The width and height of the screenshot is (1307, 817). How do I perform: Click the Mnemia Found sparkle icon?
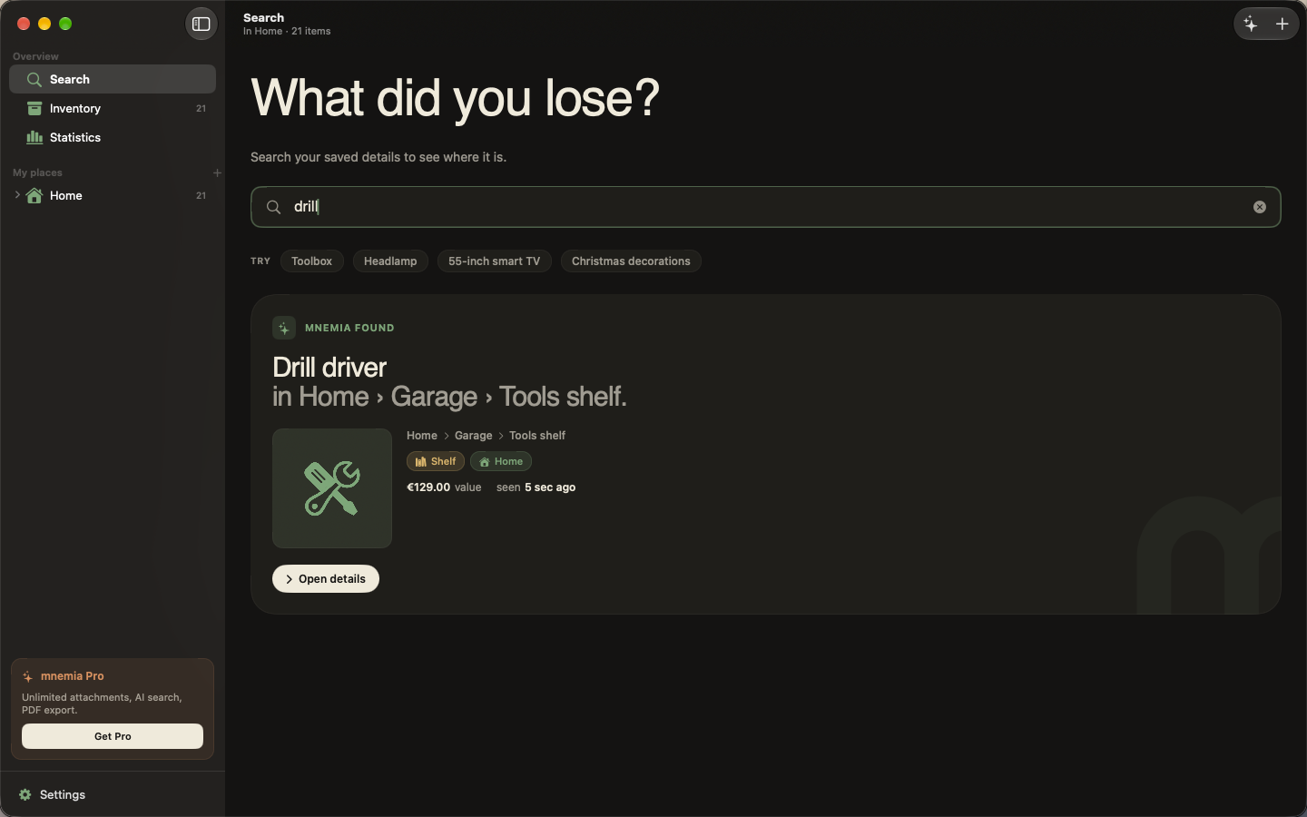(284, 328)
